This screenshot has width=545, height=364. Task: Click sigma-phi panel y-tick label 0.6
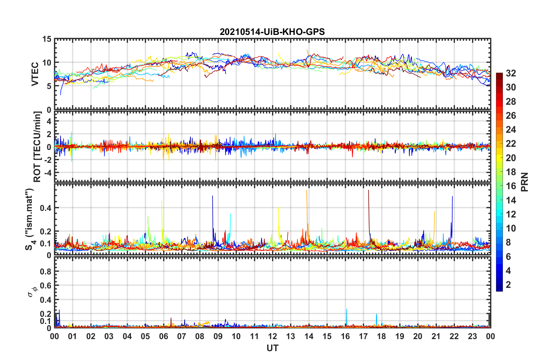pyautogui.click(x=46, y=286)
